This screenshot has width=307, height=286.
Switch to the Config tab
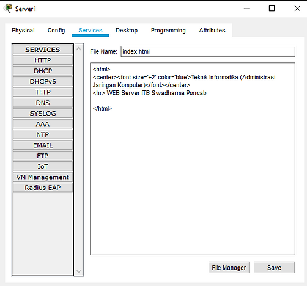(56, 31)
